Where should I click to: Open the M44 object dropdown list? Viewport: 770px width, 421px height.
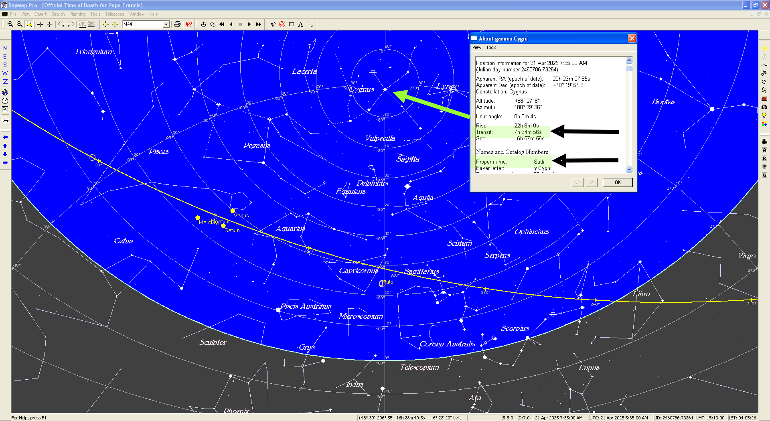point(166,24)
